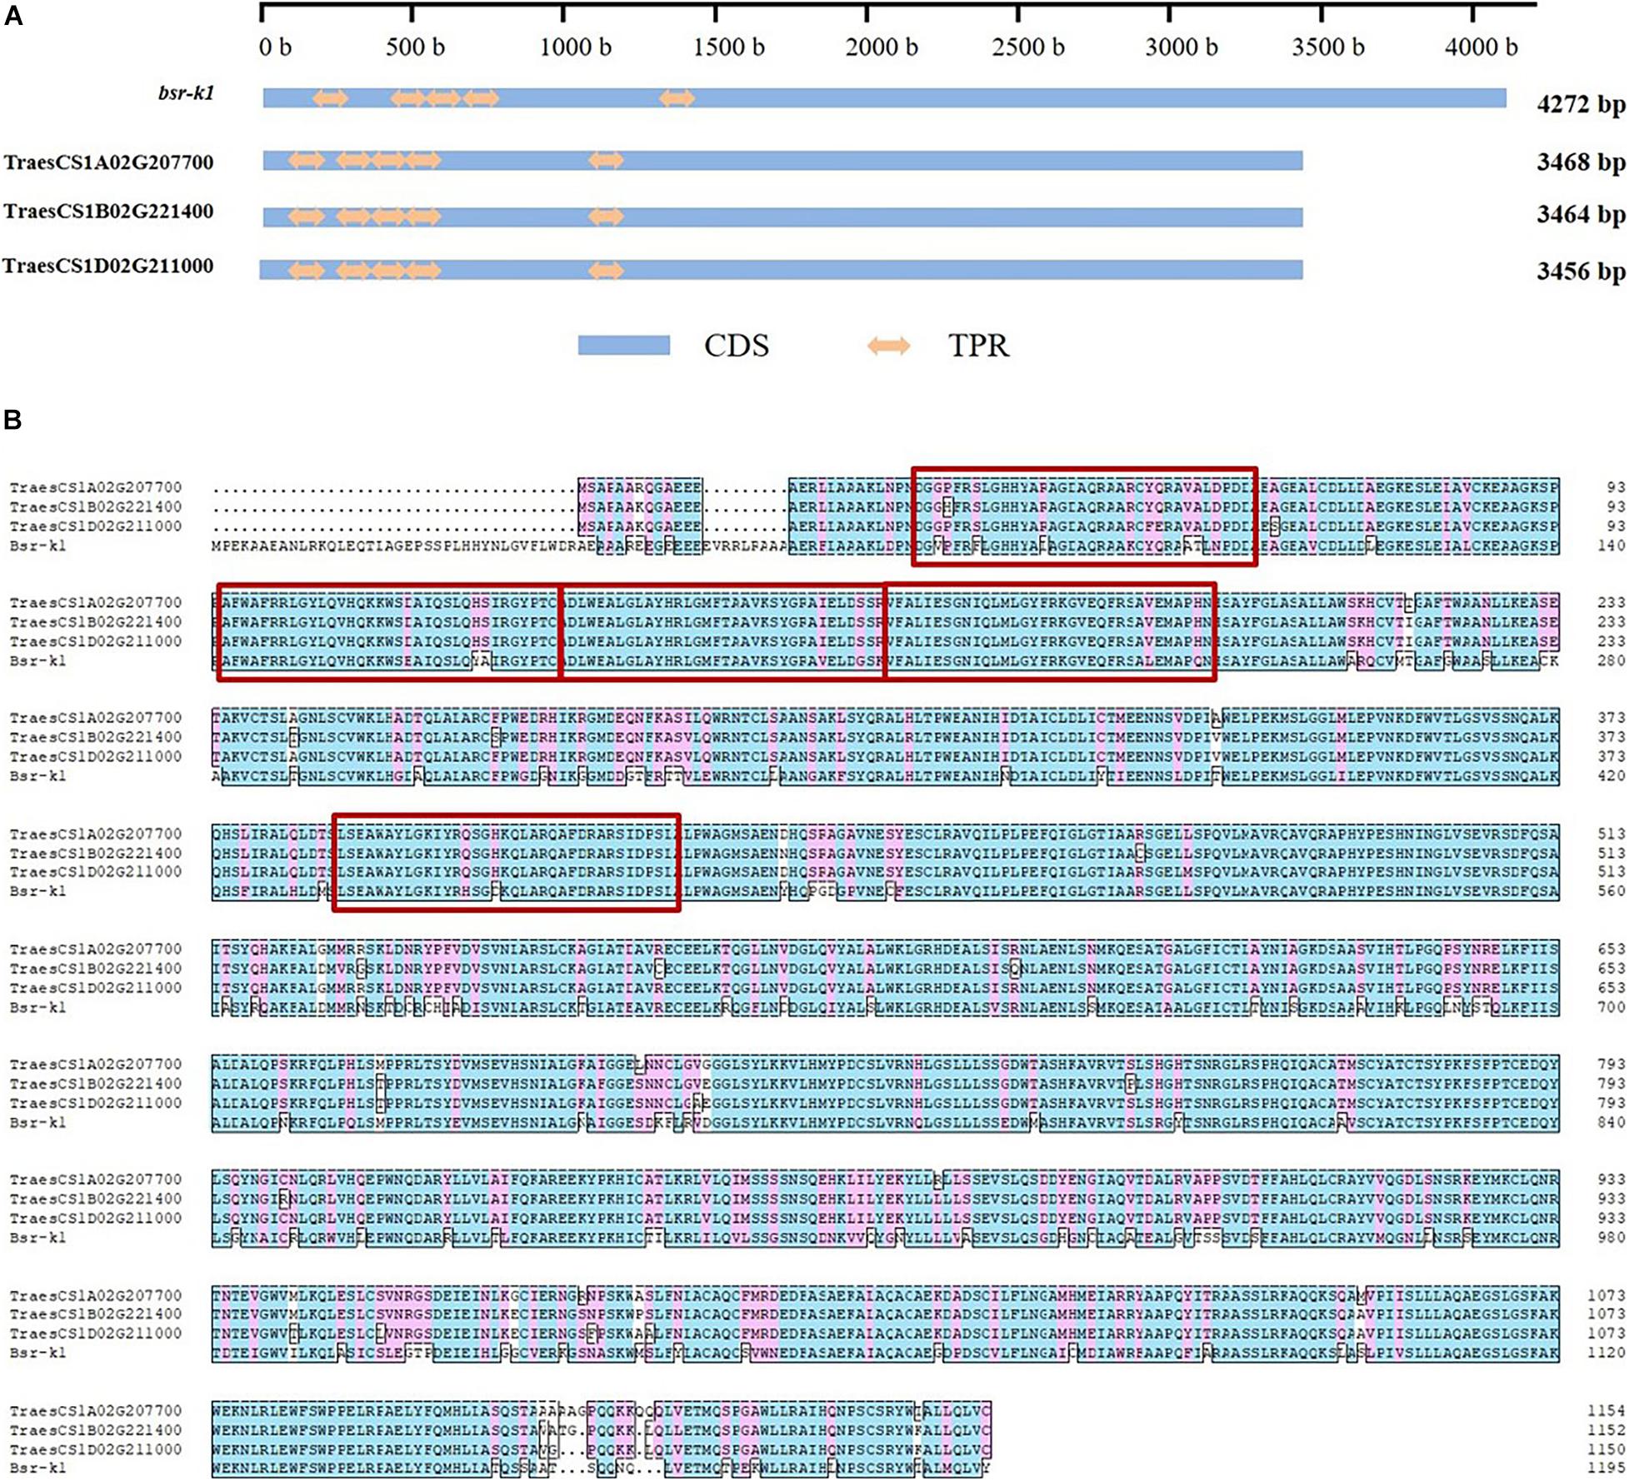Select the TraesCS1A02G207700 blue CDS bar

tap(783, 160)
